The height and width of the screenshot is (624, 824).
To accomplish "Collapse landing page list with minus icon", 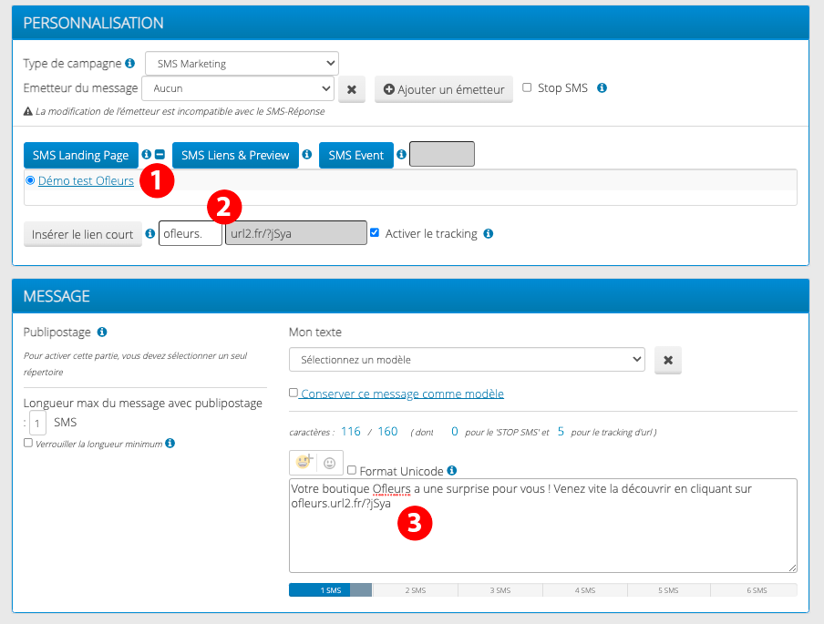I will tap(160, 154).
